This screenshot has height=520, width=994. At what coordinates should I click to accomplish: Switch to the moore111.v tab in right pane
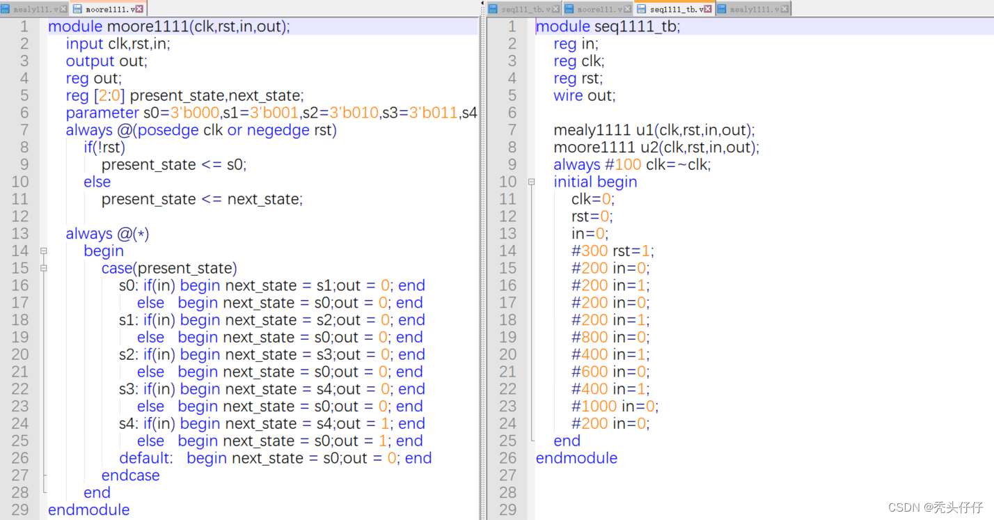coord(598,9)
